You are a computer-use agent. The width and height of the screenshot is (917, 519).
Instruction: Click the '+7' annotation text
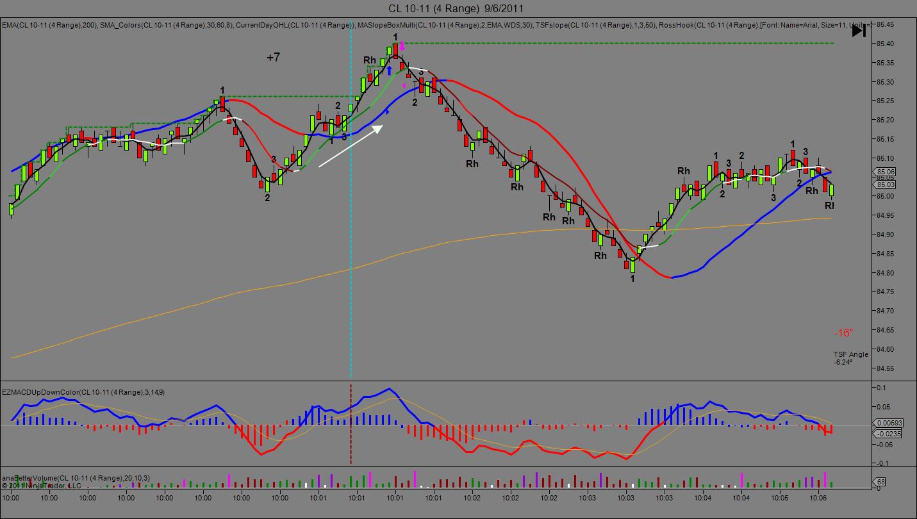pos(273,58)
